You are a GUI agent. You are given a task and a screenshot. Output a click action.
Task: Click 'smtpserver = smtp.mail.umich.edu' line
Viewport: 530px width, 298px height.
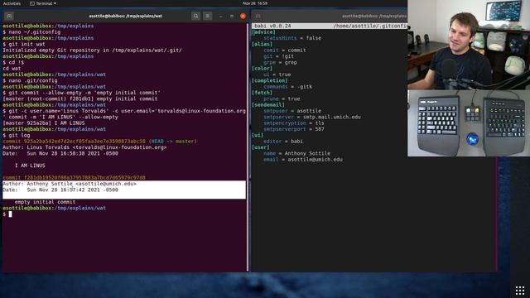312,118
